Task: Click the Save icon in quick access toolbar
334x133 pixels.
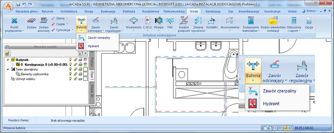Action: pyautogui.click(x=18, y=4)
